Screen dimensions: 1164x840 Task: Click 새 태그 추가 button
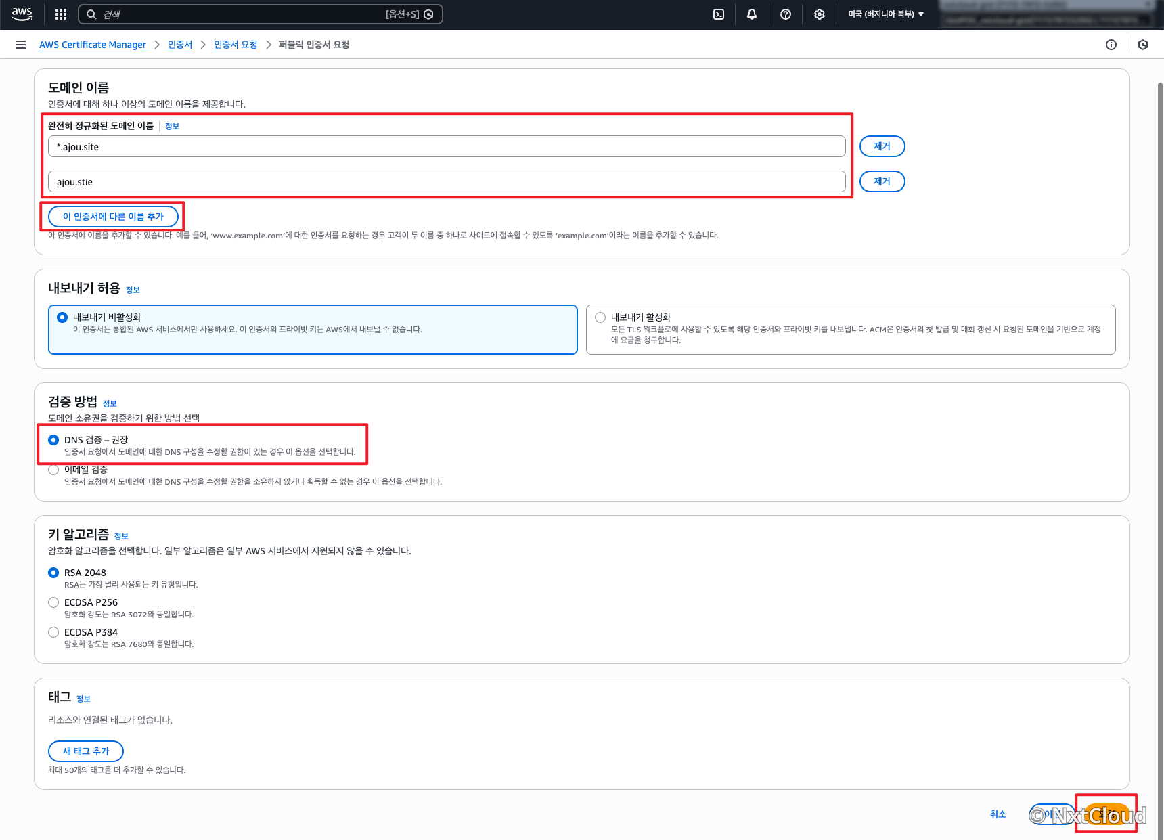pyautogui.click(x=86, y=751)
